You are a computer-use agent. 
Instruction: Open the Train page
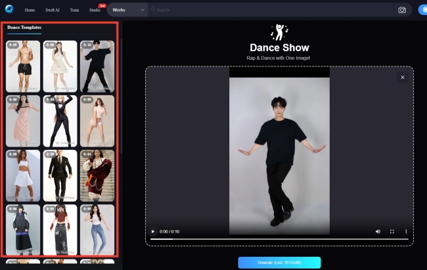74,10
